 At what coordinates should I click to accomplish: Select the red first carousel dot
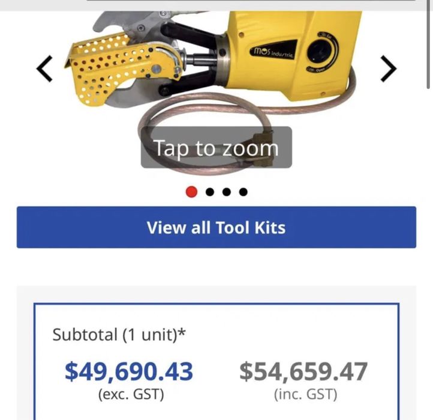192,192
